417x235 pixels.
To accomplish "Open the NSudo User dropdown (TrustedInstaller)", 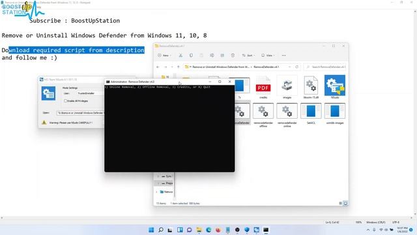I will [91, 93].
